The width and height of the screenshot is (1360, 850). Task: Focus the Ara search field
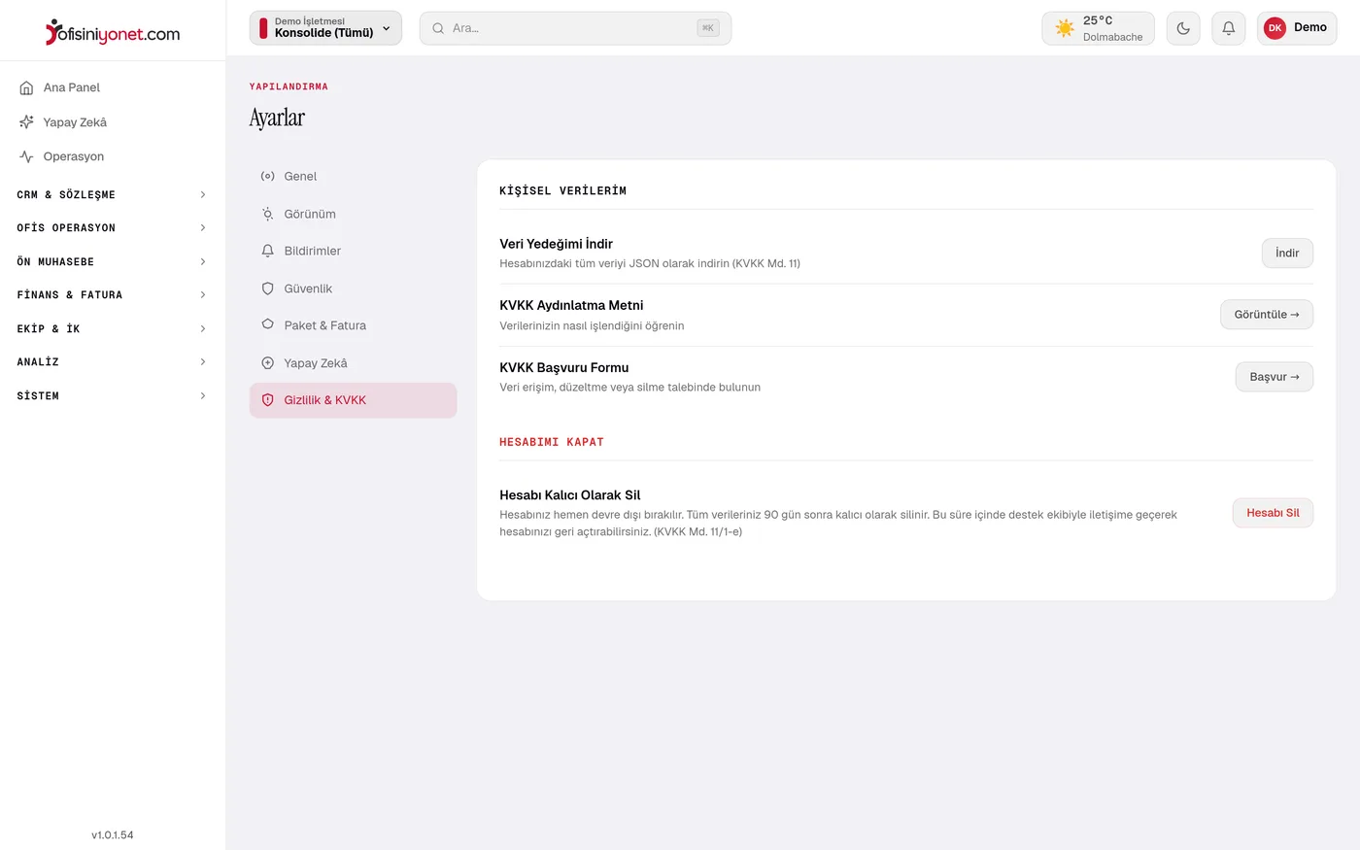pos(575,28)
